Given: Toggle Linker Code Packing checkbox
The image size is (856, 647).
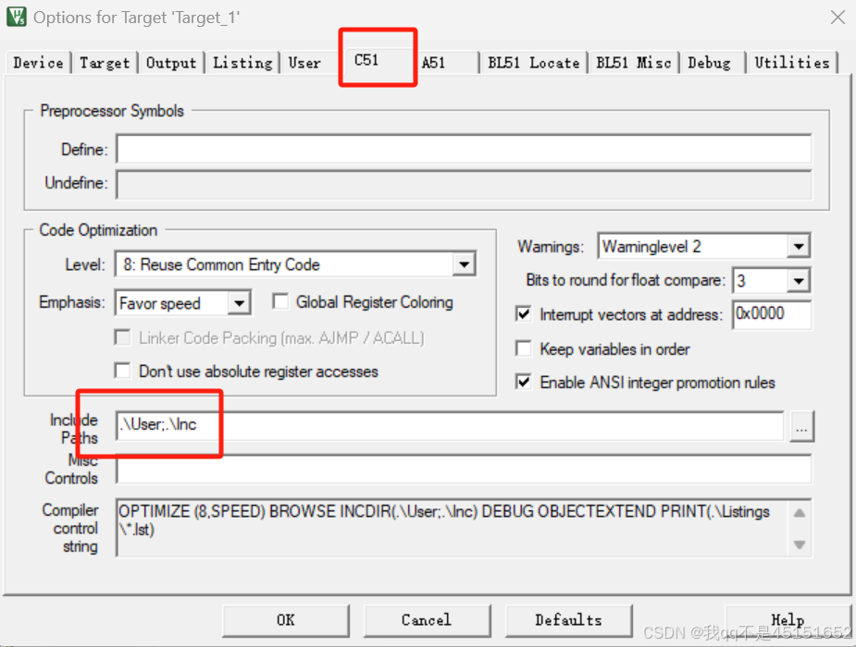Looking at the screenshot, I should click(123, 337).
